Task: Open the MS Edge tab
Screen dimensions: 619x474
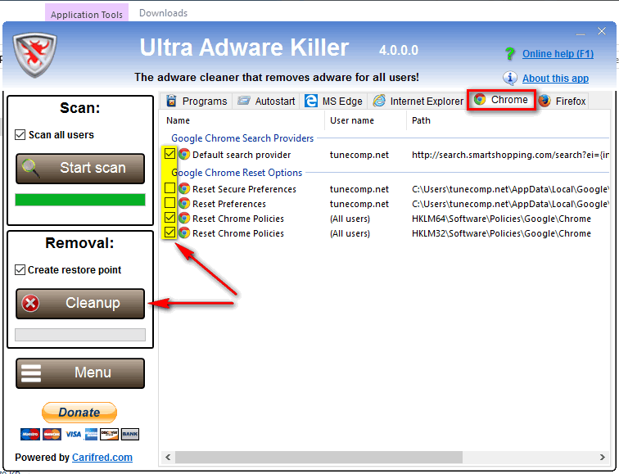Action: pos(333,101)
